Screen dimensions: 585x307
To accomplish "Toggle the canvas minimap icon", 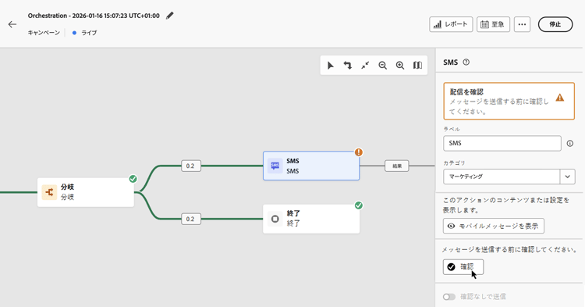I will point(417,66).
